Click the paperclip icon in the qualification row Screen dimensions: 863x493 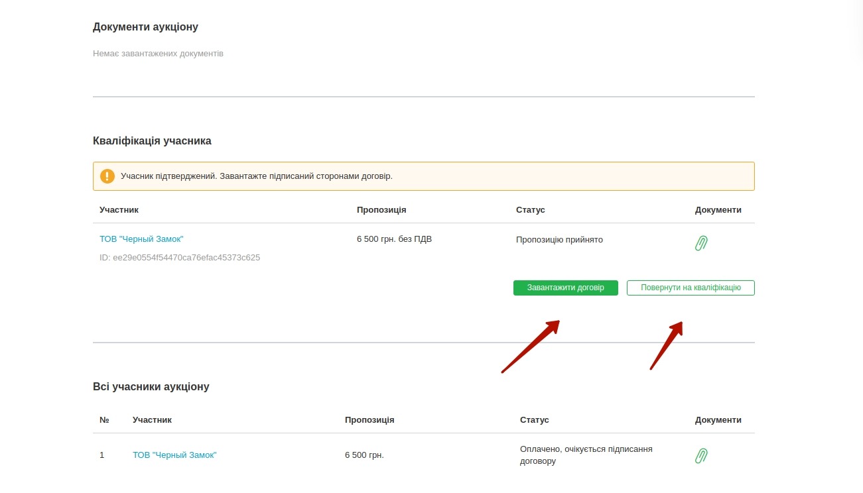[x=701, y=243]
